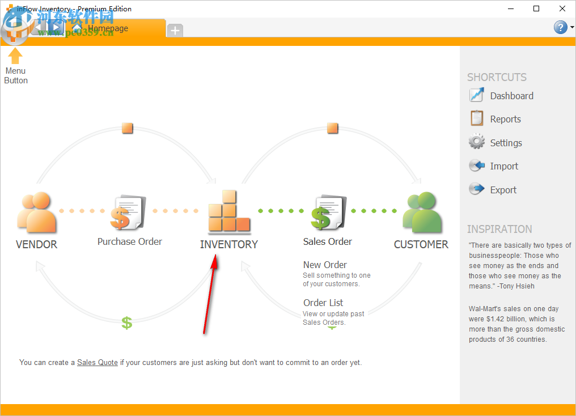
Task: Open the Inventory boxes icon
Action: coord(229,211)
